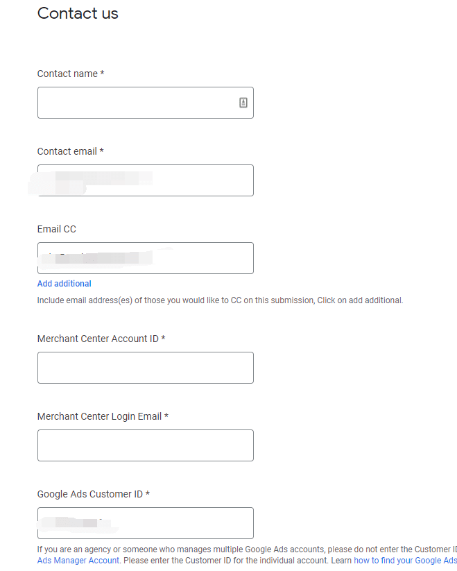Select the Google Ads Customer ID field

(x=146, y=523)
